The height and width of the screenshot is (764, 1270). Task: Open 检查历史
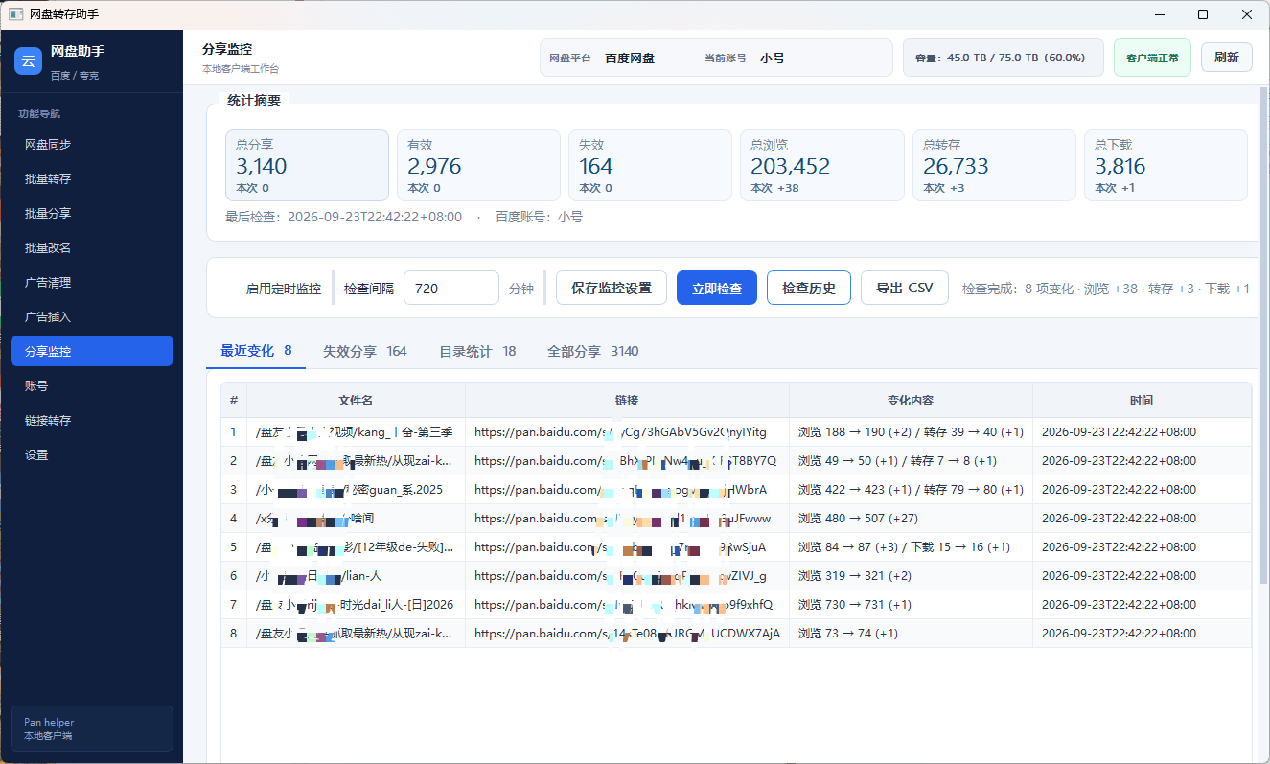[809, 289]
